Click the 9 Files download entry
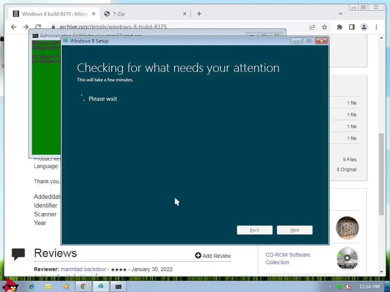The height and width of the screenshot is (292, 390). 350,159
